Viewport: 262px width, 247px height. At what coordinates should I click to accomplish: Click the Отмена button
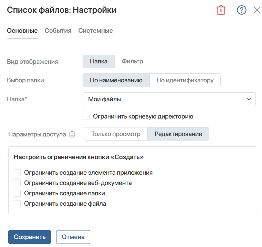pyautogui.click(x=73, y=237)
